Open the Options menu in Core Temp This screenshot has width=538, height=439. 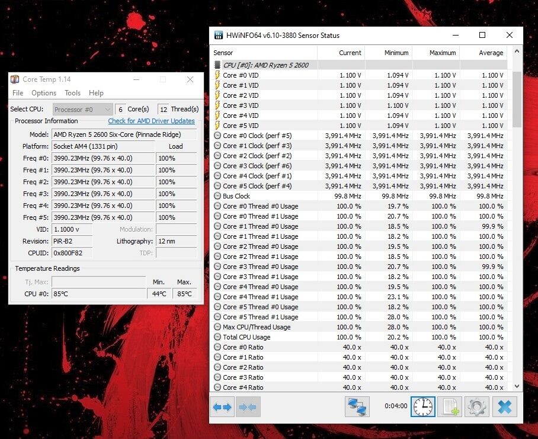click(x=44, y=93)
